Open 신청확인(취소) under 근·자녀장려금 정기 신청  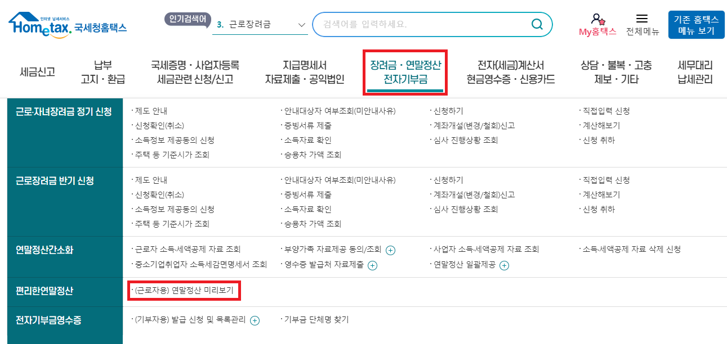coord(157,126)
